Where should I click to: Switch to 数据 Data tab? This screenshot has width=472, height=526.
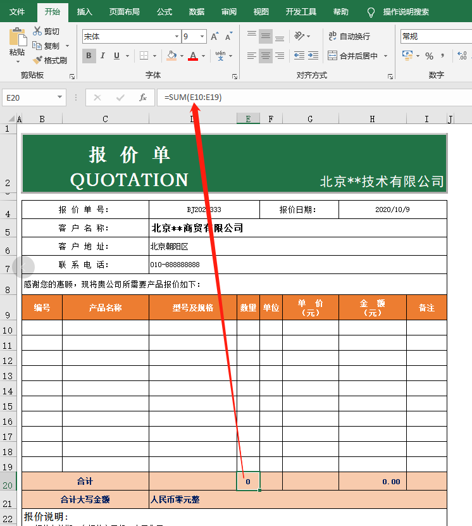point(196,12)
